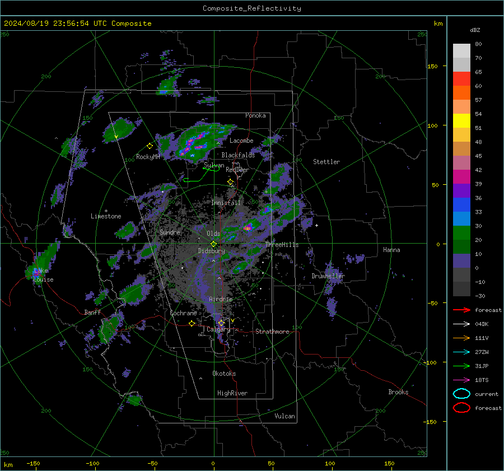504x471 pixels.
Task: Click the Vulcan city label
Action: (284, 416)
